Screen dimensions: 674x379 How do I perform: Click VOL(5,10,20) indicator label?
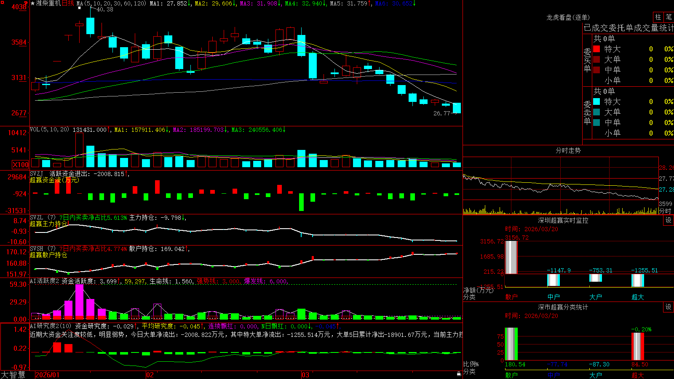49,129
